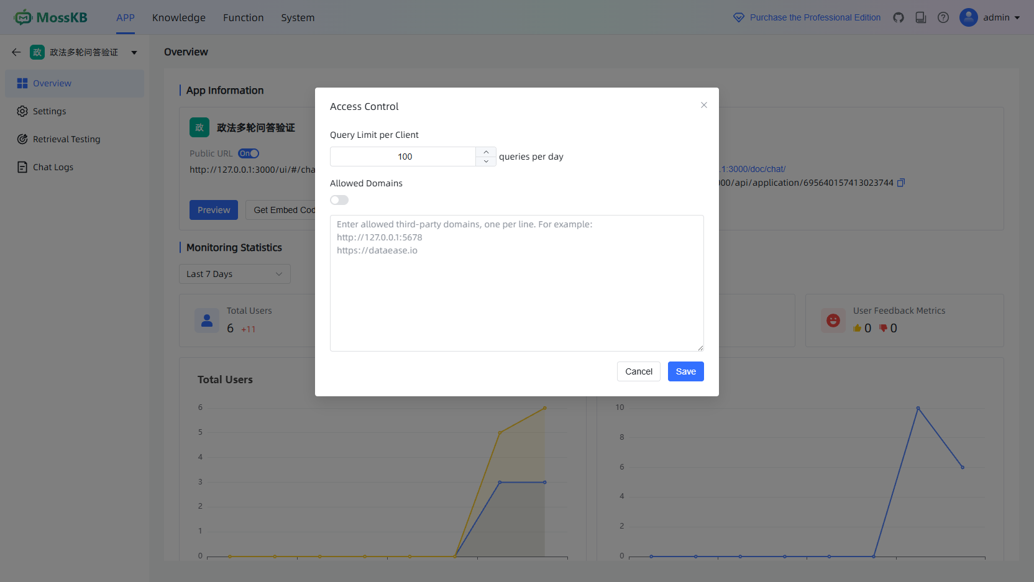The image size is (1034, 582).
Task: Toggle the Public URL On switch
Action: pyautogui.click(x=249, y=153)
